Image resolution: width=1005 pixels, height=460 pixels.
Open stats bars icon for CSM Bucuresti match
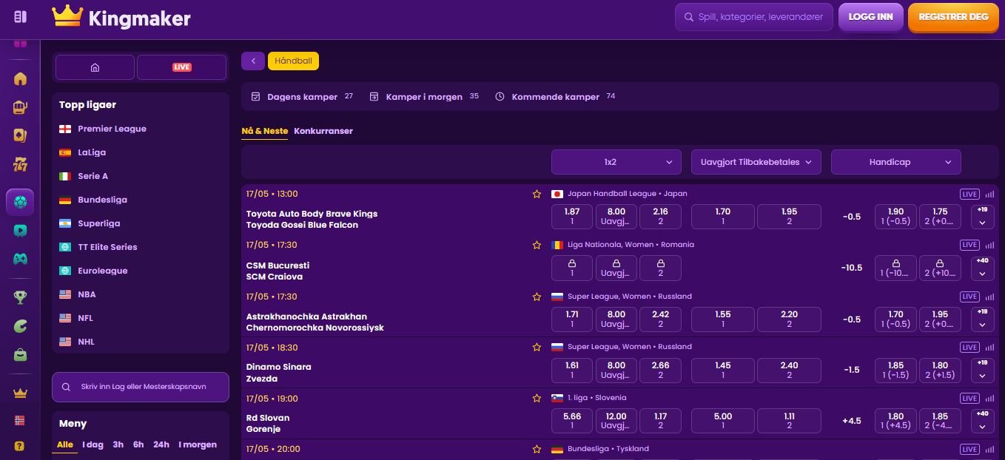(989, 245)
